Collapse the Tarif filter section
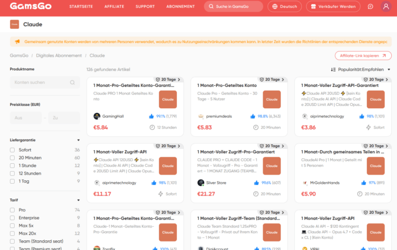Image resolution: width=397 pixels, height=250 pixels. coord(78,200)
